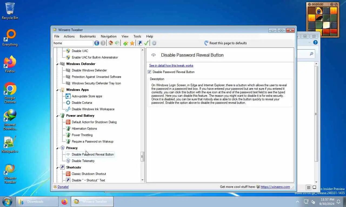
Task: Add this page to bookmarks (green plus star)
Action: (125, 43)
